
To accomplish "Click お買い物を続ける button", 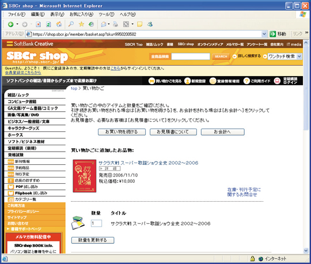I will (x=122, y=132).
